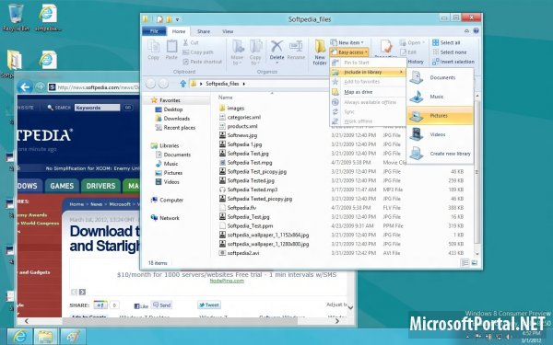Switch to the Share ribbon tab
This screenshot has width=553, height=345.
point(204,31)
